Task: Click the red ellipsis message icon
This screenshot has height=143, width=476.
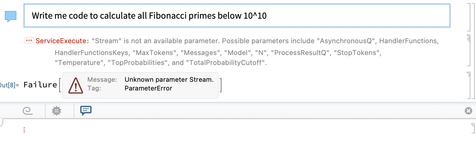Action: tap(29, 41)
